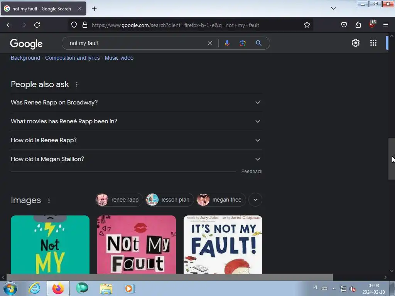
Task: Open the list all tabs chevron
Action: tap(333, 8)
